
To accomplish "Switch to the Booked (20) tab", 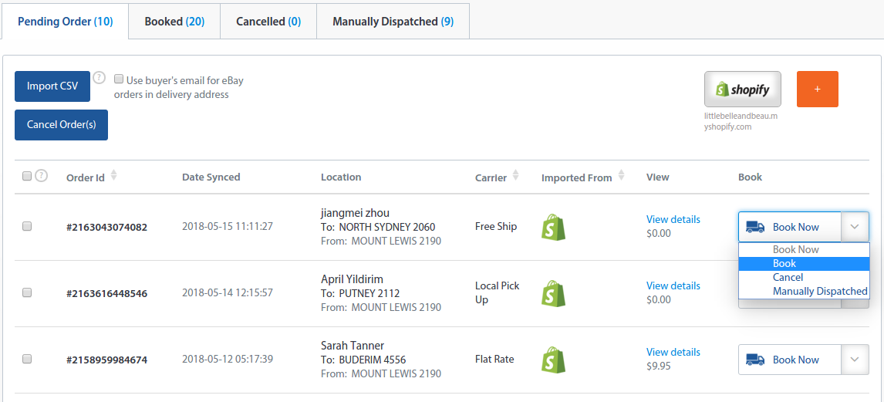I will tap(174, 22).
